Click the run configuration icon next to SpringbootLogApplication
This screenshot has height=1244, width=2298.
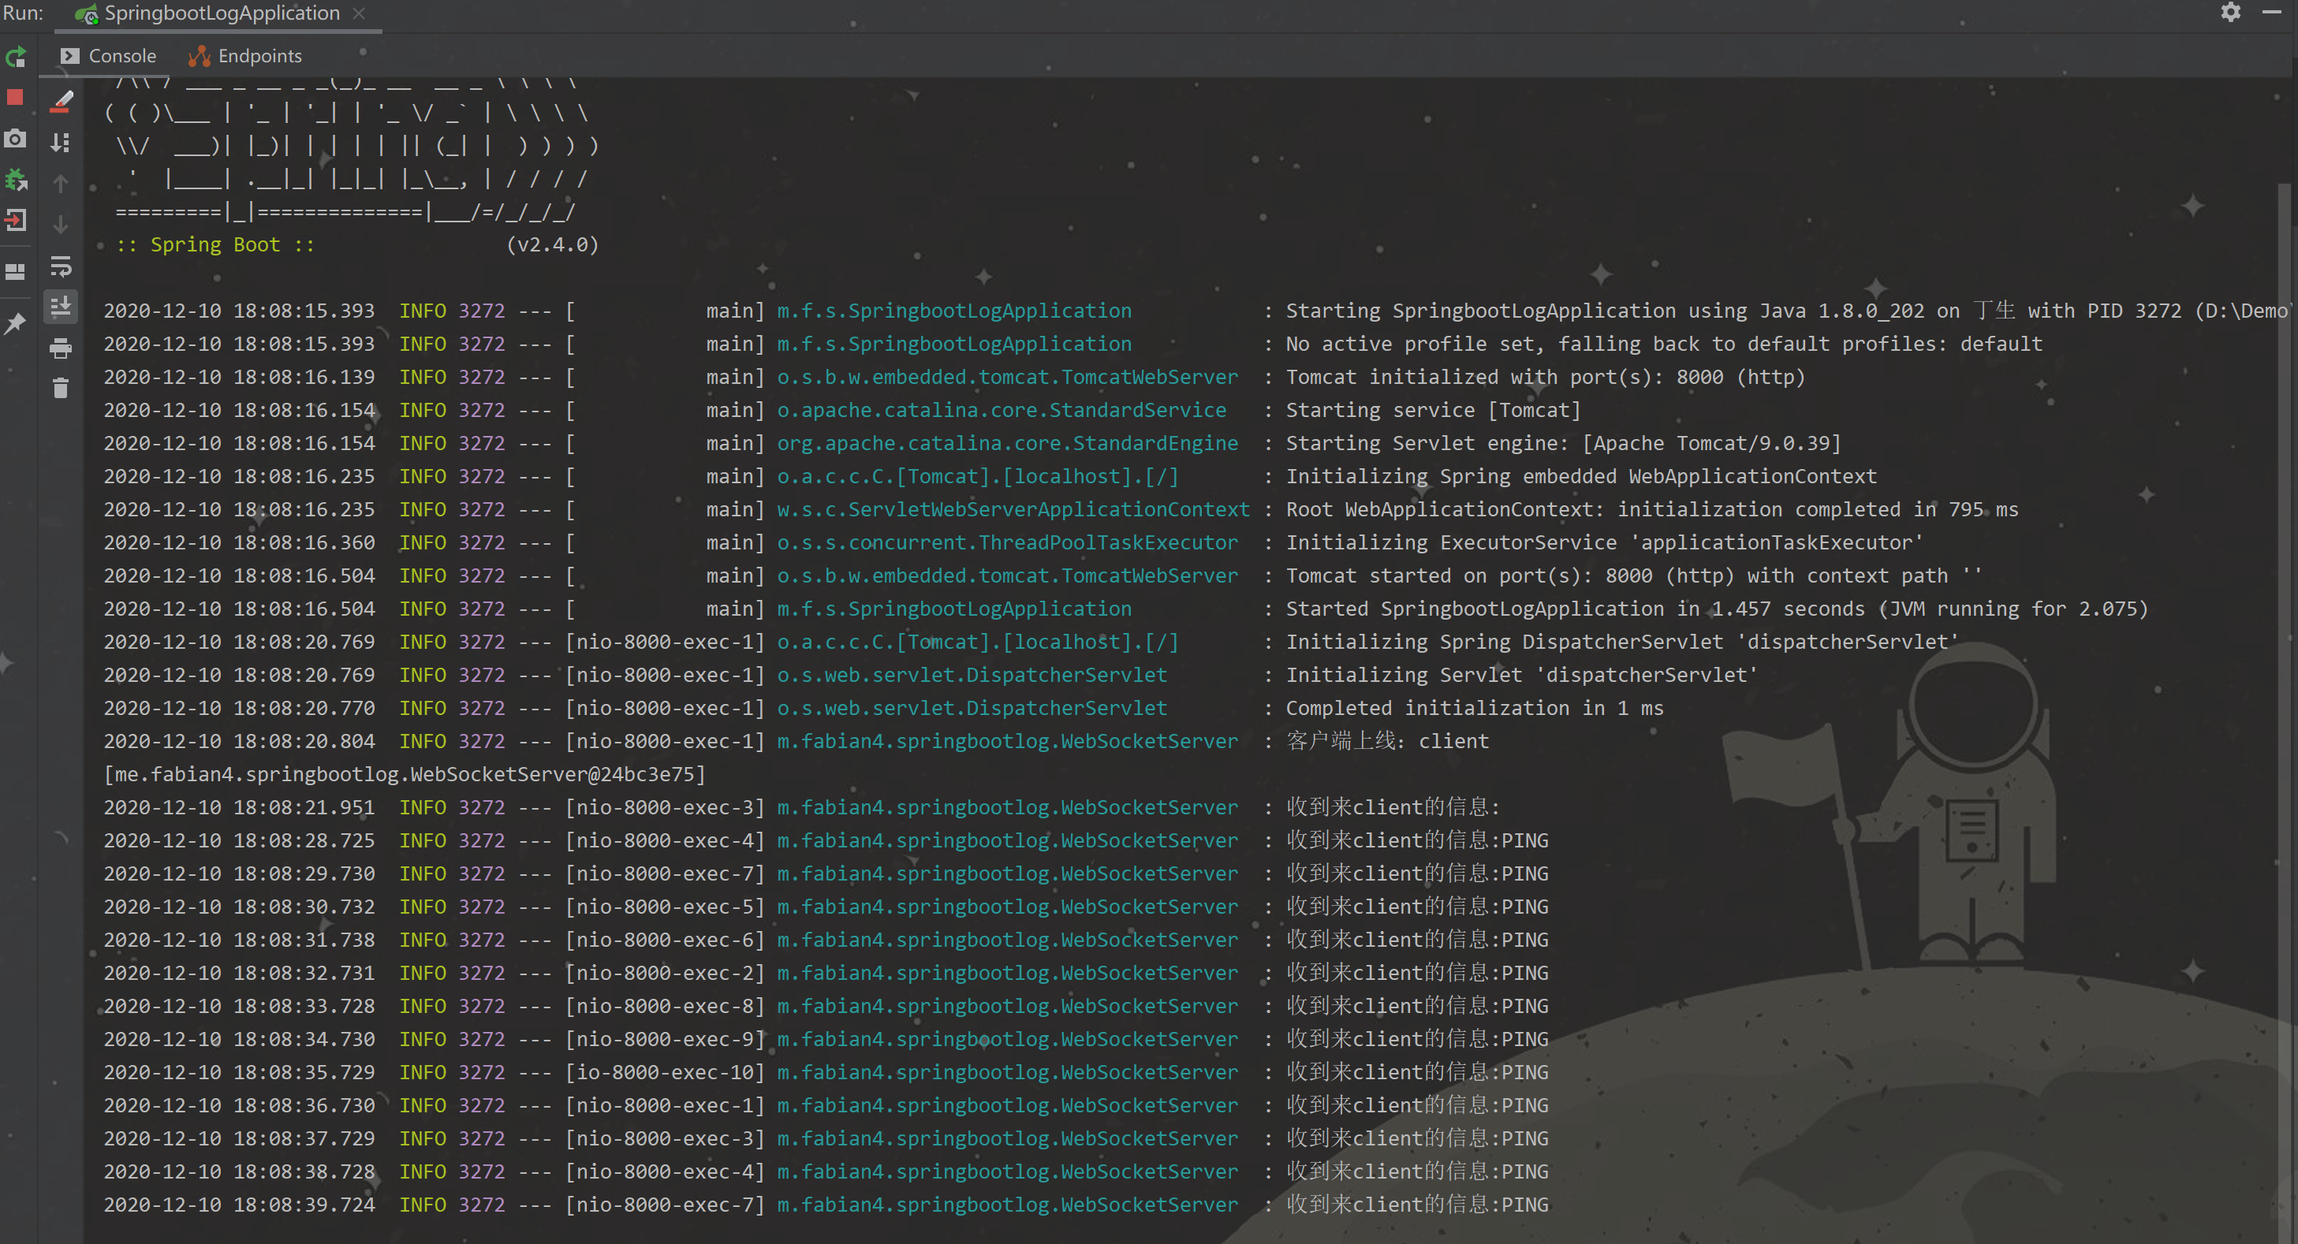[x=87, y=14]
